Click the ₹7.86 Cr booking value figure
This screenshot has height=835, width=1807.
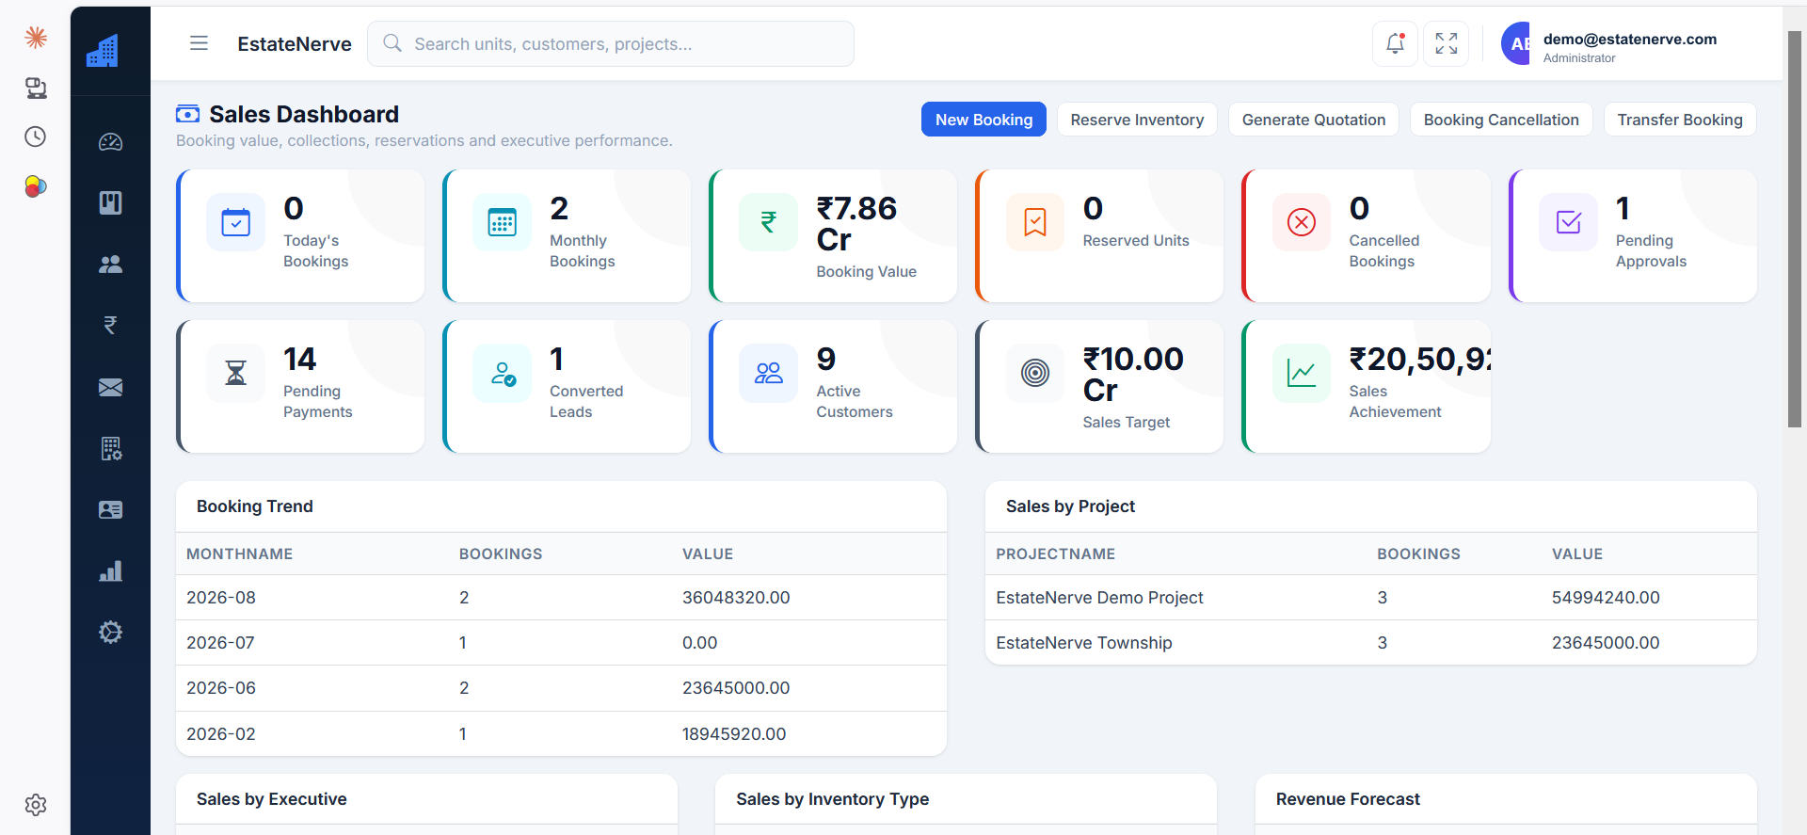click(x=856, y=223)
